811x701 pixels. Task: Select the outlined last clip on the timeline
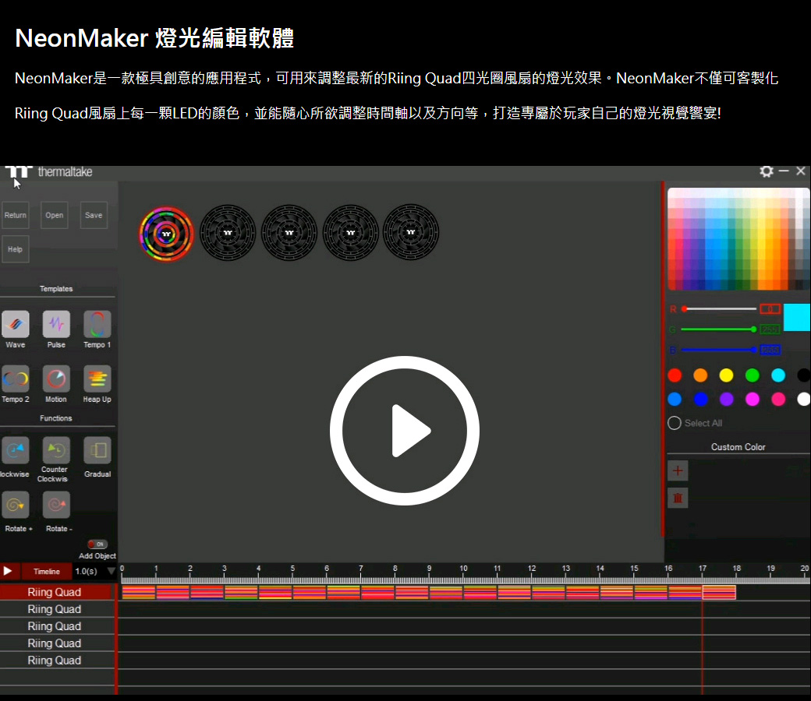(719, 592)
